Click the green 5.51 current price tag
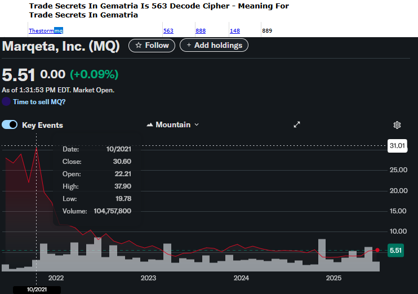 (x=395, y=250)
